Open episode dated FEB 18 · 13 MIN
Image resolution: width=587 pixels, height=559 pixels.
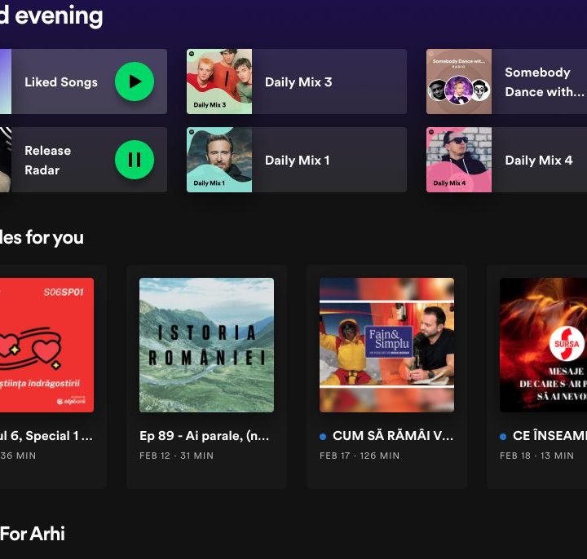[x=536, y=456]
